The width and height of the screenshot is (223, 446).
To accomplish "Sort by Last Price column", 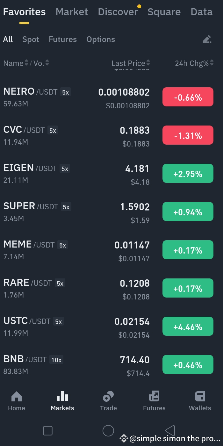I will click(131, 63).
